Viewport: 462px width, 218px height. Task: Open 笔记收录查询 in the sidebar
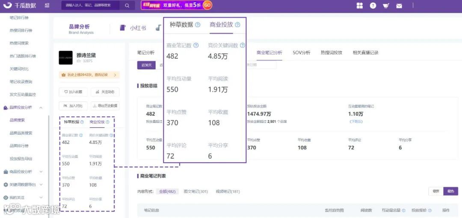(x=21, y=82)
